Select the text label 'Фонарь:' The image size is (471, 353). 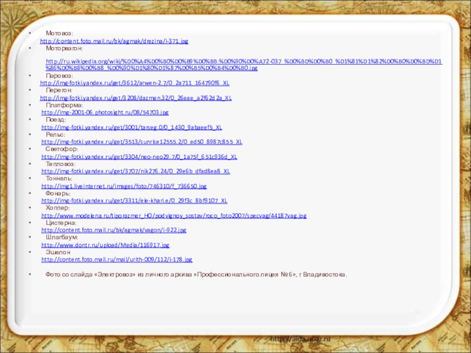[58, 194]
